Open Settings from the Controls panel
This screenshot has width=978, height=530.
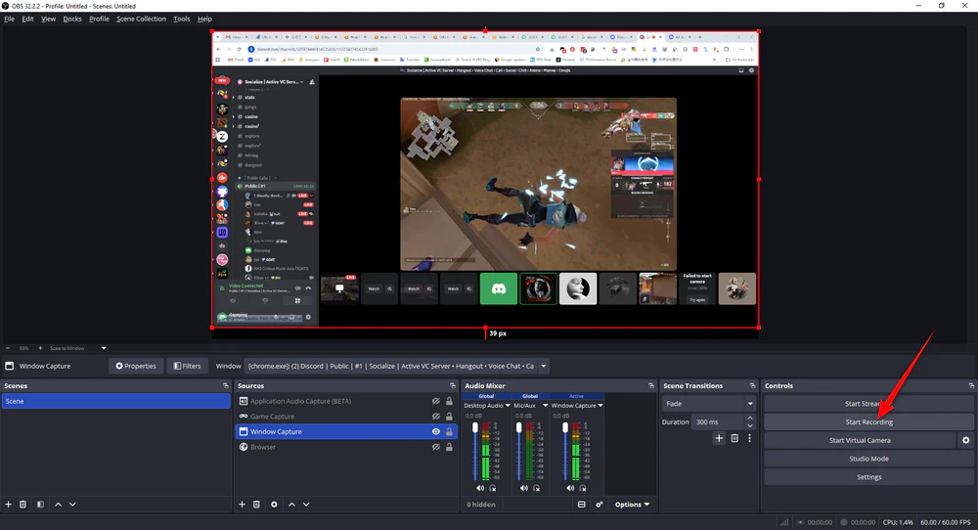pos(868,477)
